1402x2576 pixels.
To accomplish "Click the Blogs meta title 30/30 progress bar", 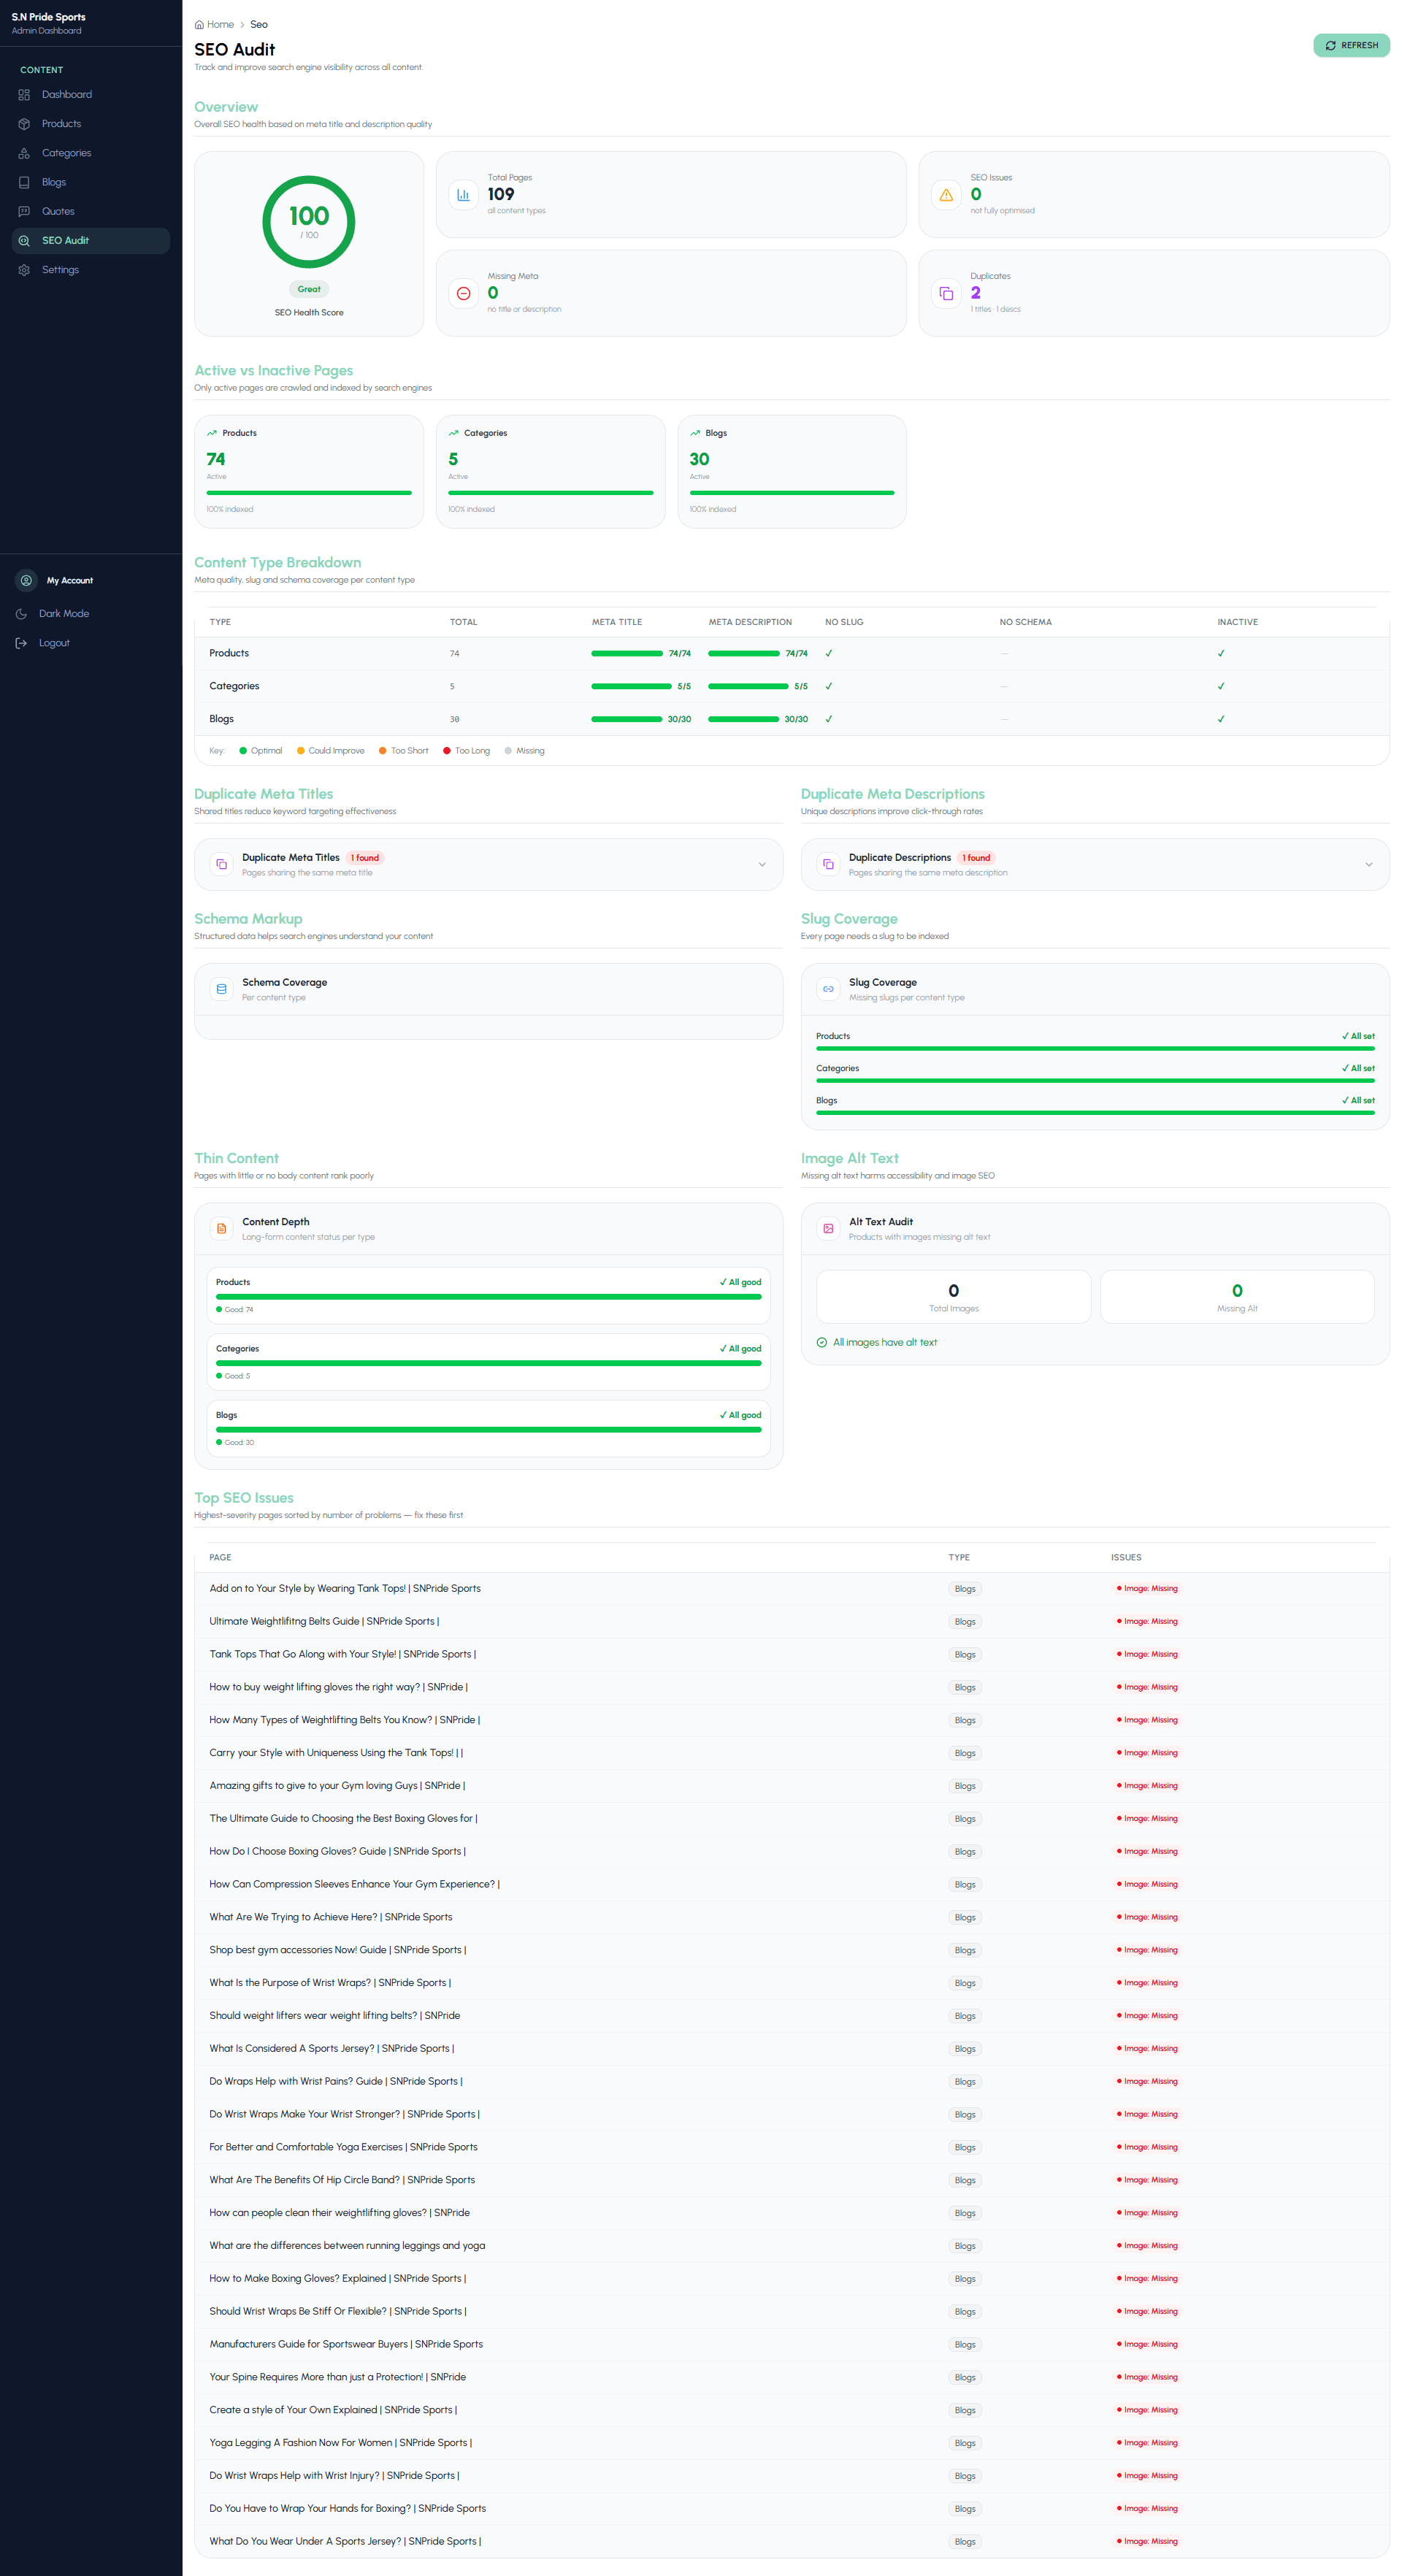I will click(627, 719).
